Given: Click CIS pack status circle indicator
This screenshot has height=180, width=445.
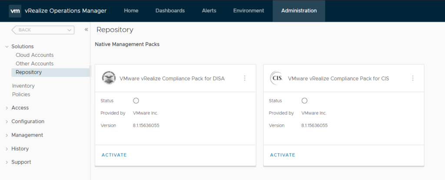Looking at the screenshot, I should pos(305,101).
